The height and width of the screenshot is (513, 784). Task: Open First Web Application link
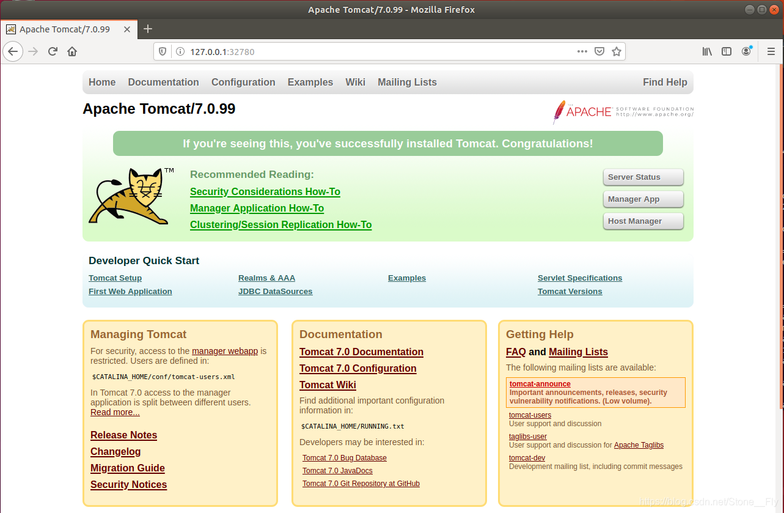[130, 291]
